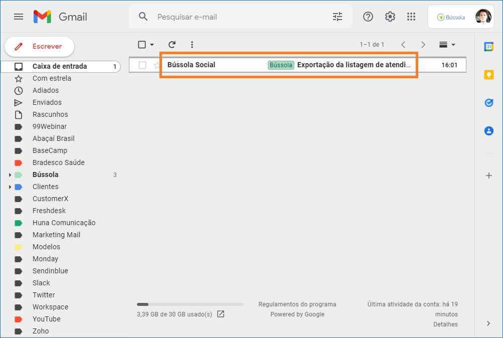Show search options filter icon
Screen dimensions: 503x338
click(337, 17)
